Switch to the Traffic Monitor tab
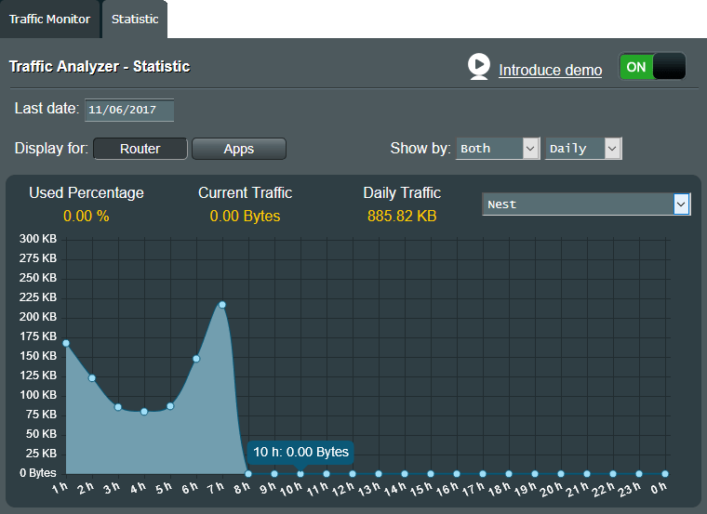This screenshot has height=514, width=707. 49,19
